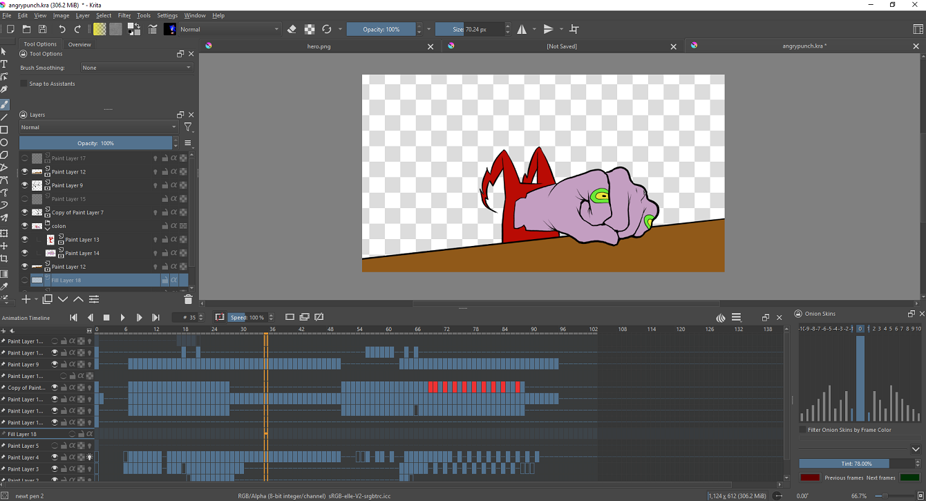Enable horizontal mirror tool
The height and width of the screenshot is (501, 926).
(x=522, y=29)
